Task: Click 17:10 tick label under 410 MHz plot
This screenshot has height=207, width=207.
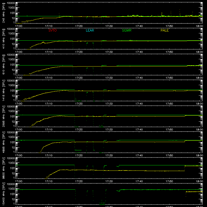Action: tap(49, 52)
